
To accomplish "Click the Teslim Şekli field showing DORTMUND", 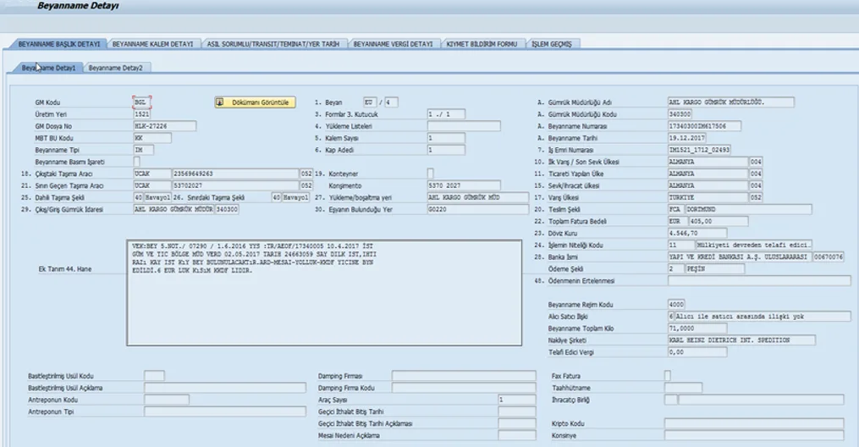I will click(748, 209).
